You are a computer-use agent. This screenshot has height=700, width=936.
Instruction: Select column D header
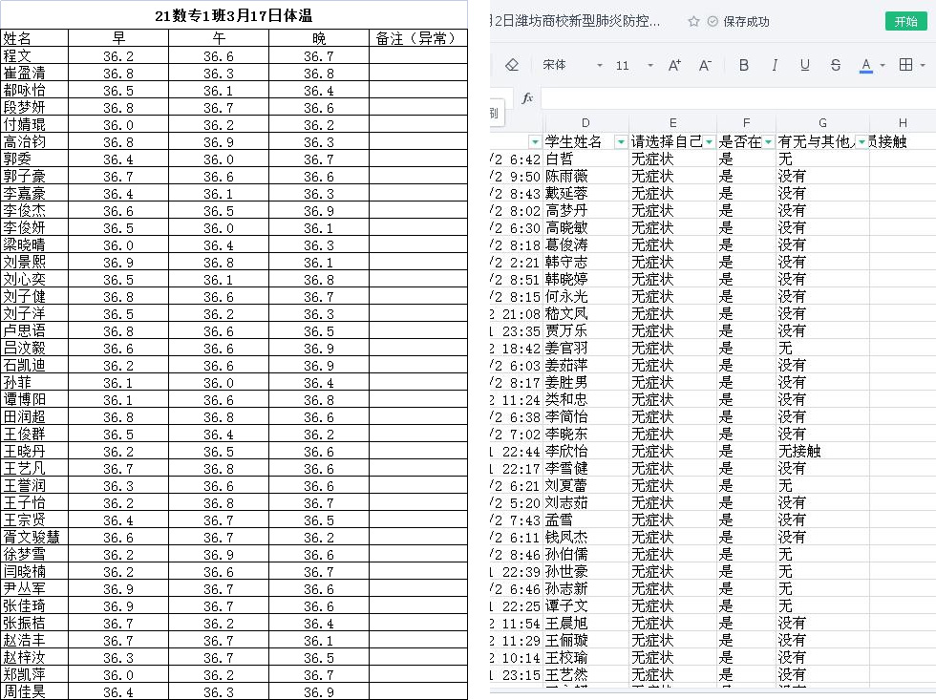585,123
